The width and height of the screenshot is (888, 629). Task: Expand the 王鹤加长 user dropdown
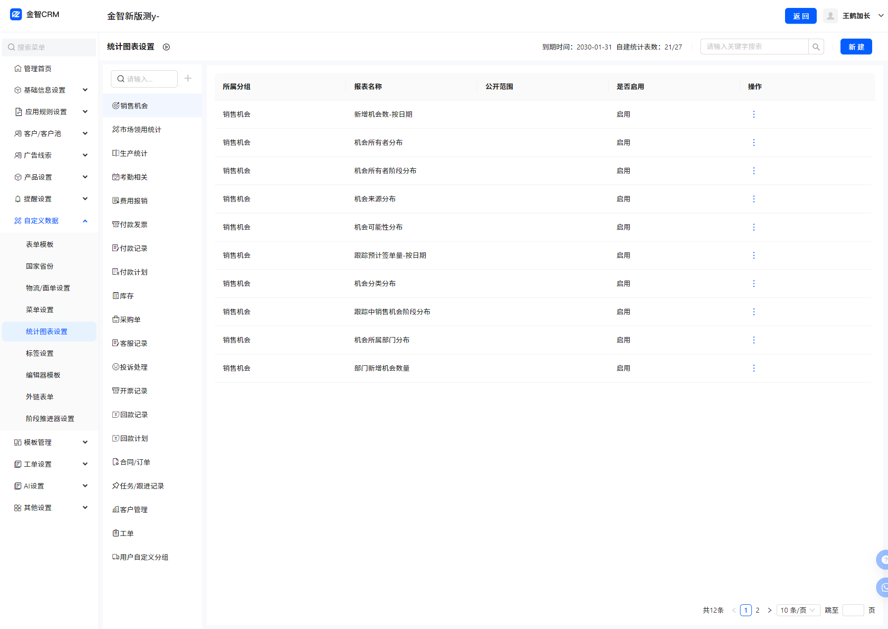[881, 16]
